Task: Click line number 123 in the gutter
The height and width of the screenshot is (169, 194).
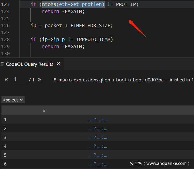Action: point(6,4)
